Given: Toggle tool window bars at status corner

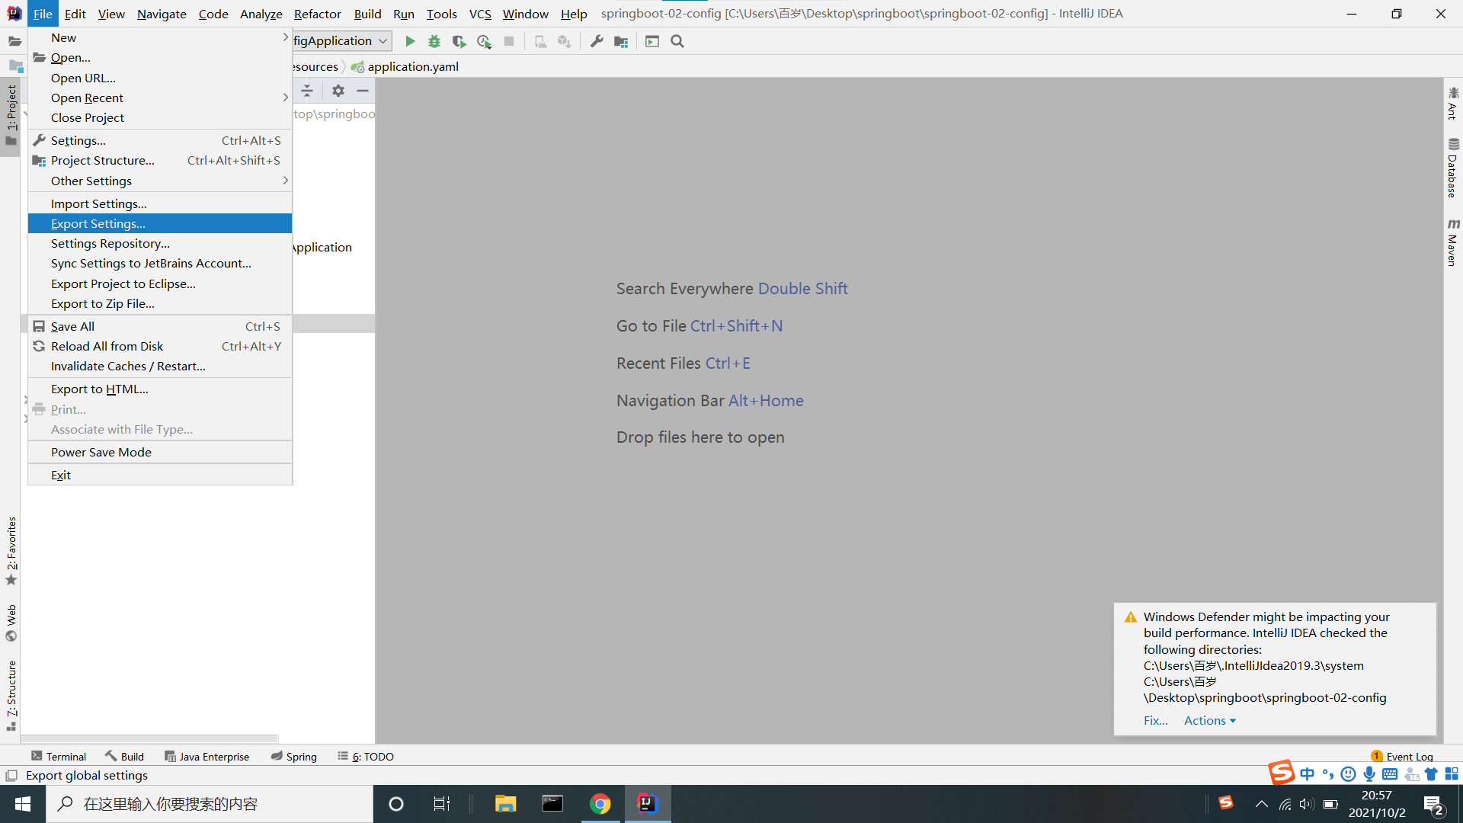Looking at the screenshot, I should [11, 776].
